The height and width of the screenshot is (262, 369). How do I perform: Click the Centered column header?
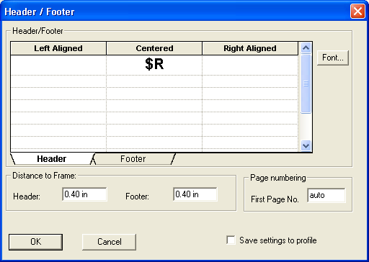tap(154, 48)
